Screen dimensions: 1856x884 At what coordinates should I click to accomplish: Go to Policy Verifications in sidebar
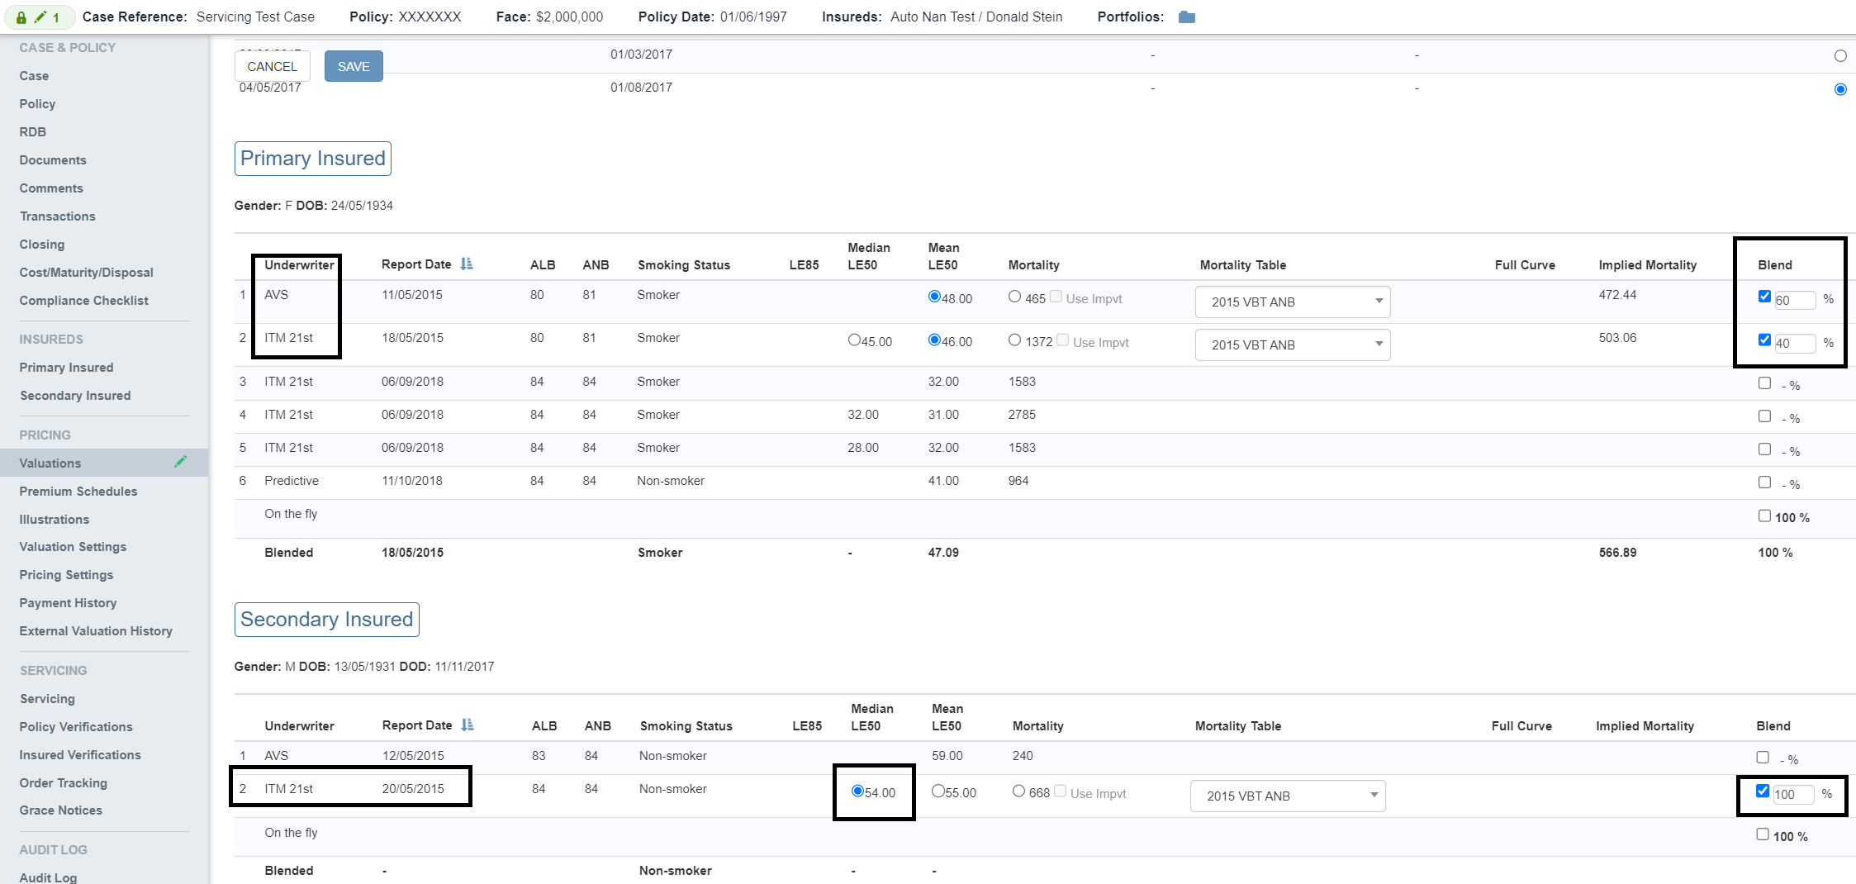pyautogui.click(x=76, y=727)
